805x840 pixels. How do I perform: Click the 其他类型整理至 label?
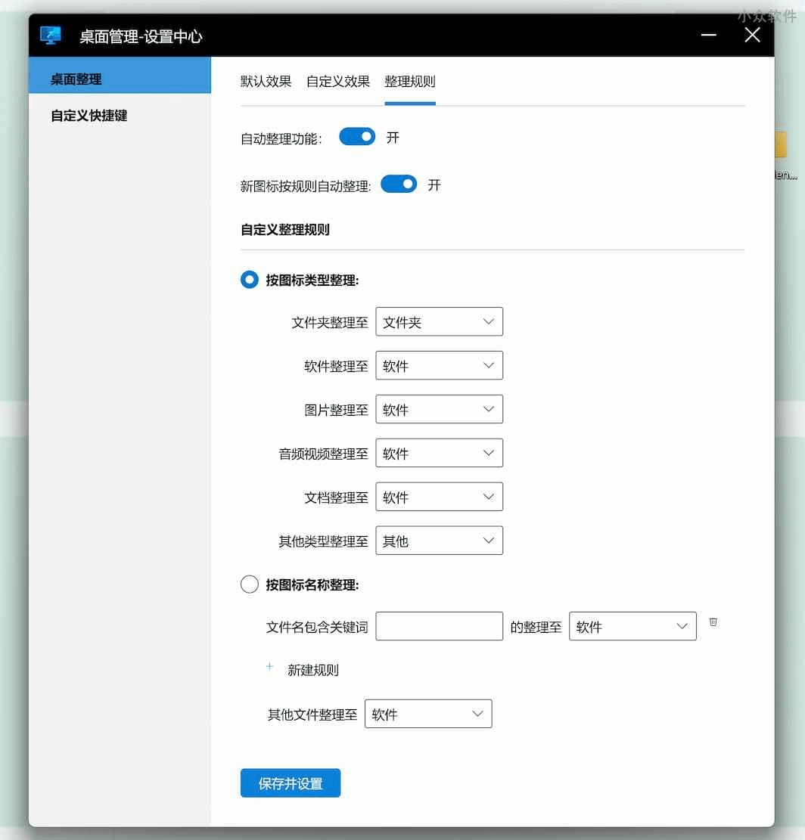[323, 541]
